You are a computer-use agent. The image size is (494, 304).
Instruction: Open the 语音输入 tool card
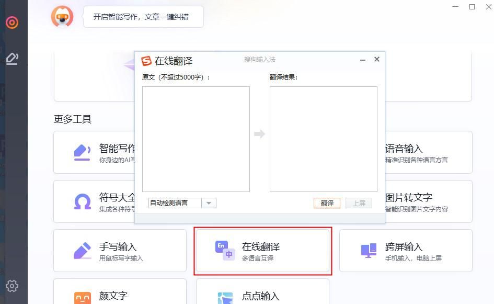429,152
